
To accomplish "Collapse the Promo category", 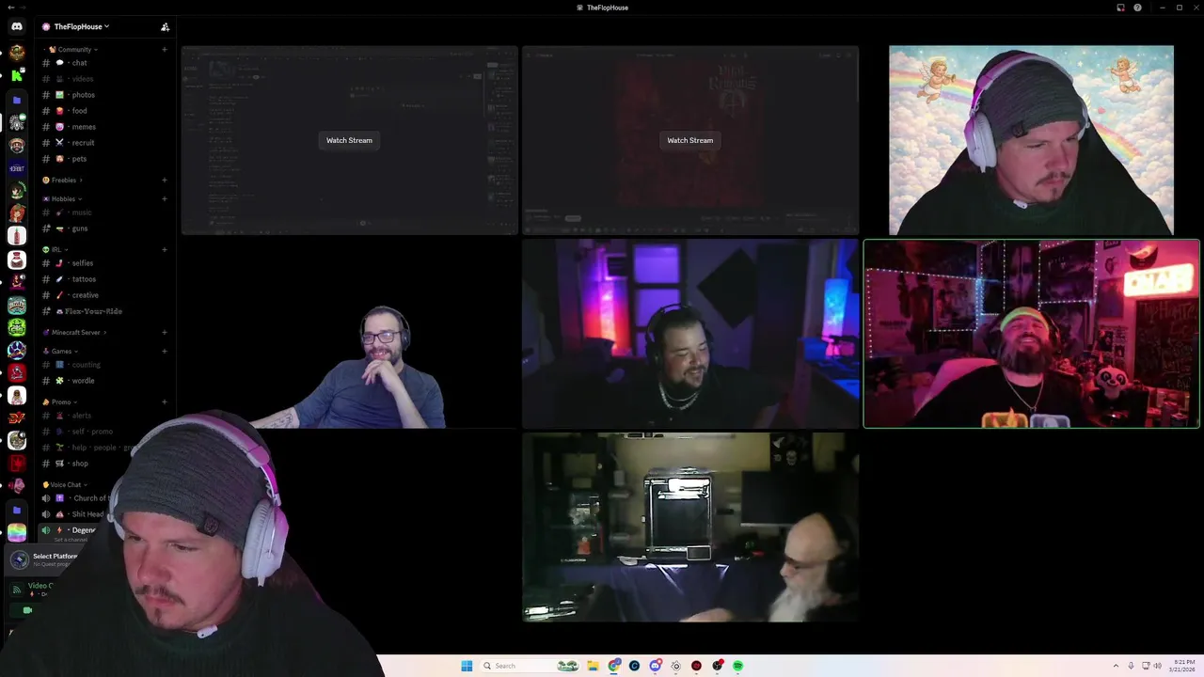I will pos(61,401).
